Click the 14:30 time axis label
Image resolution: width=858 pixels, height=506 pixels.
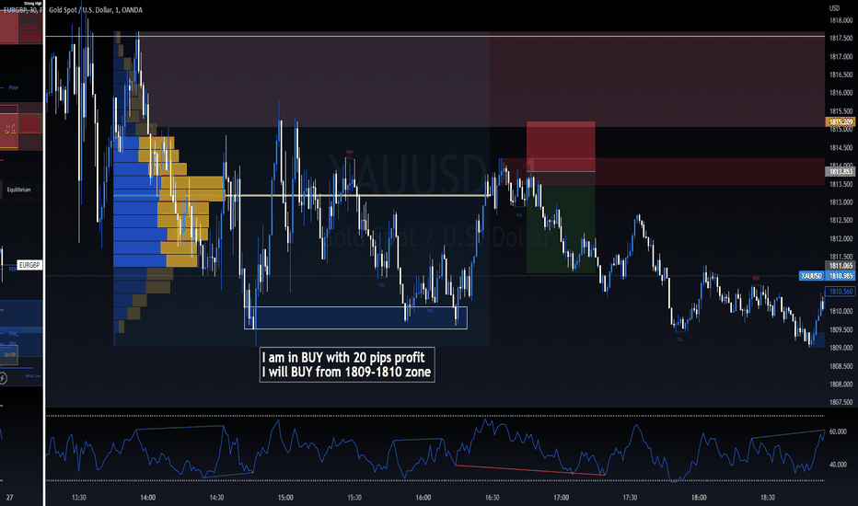[x=216, y=497]
